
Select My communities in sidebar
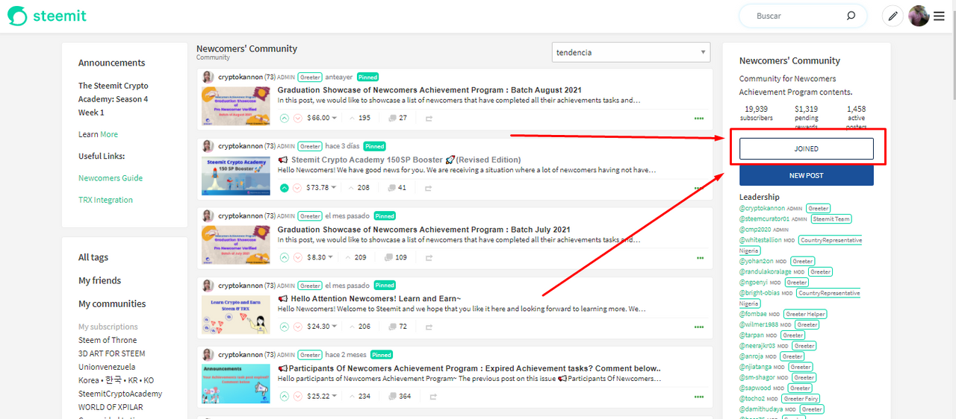tap(112, 303)
